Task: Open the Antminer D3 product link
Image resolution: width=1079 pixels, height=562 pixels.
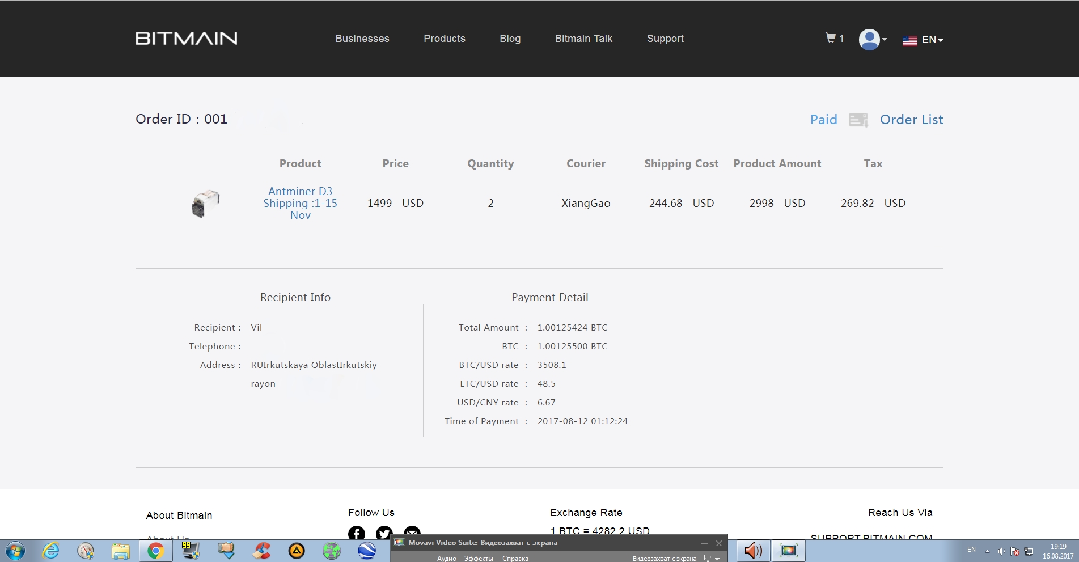Action: point(300,203)
